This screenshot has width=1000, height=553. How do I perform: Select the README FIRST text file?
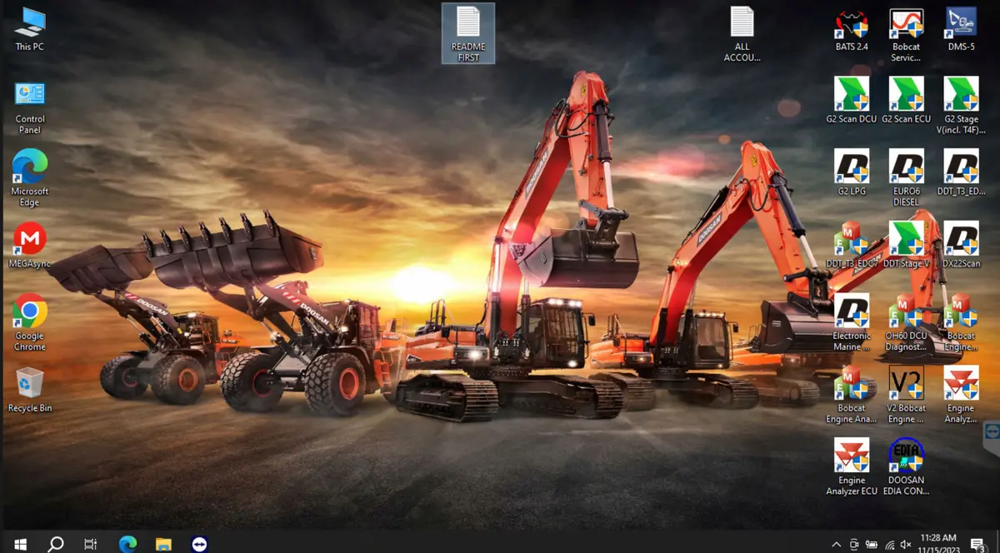click(x=468, y=33)
